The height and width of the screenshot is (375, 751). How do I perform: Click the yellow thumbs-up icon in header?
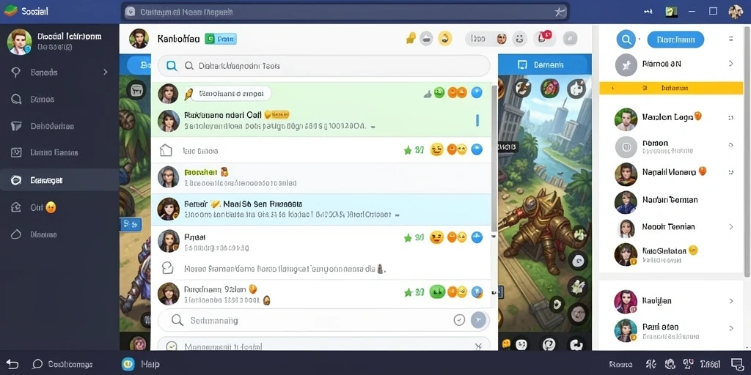click(x=411, y=38)
